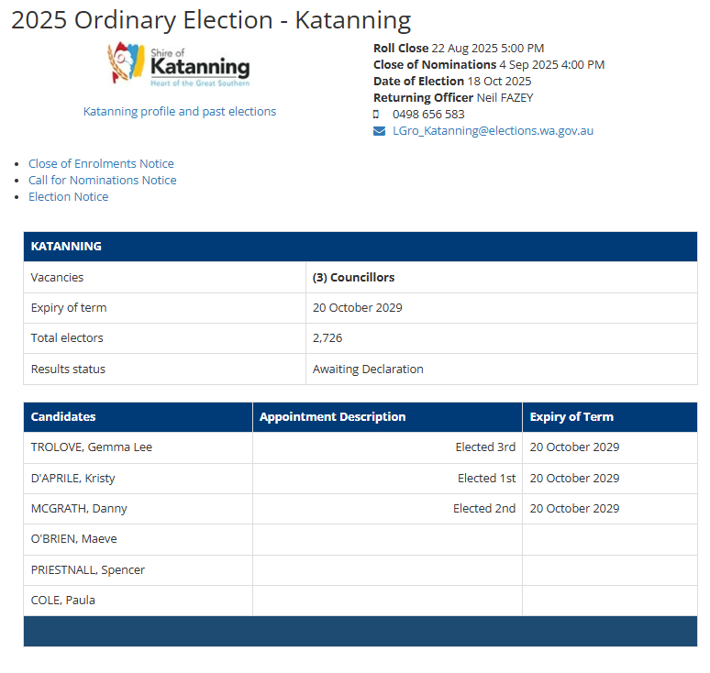Click the Candidates column header

[63, 417]
